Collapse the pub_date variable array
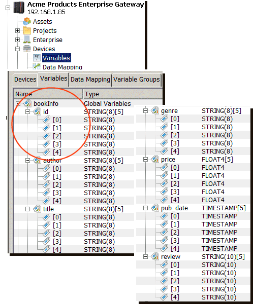 (x=146, y=208)
